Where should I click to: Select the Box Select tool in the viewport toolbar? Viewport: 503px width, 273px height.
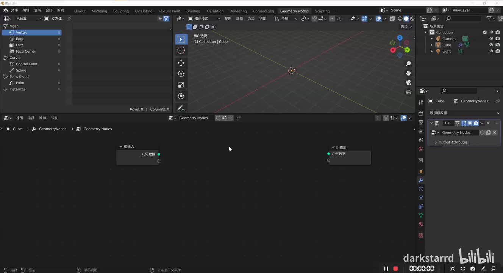181,39
